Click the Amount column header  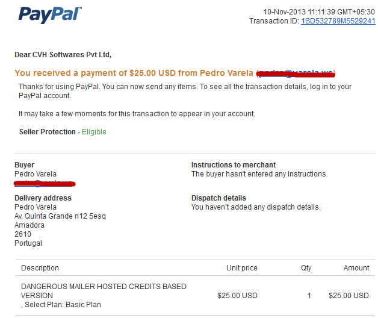click(x=356, y=268)
